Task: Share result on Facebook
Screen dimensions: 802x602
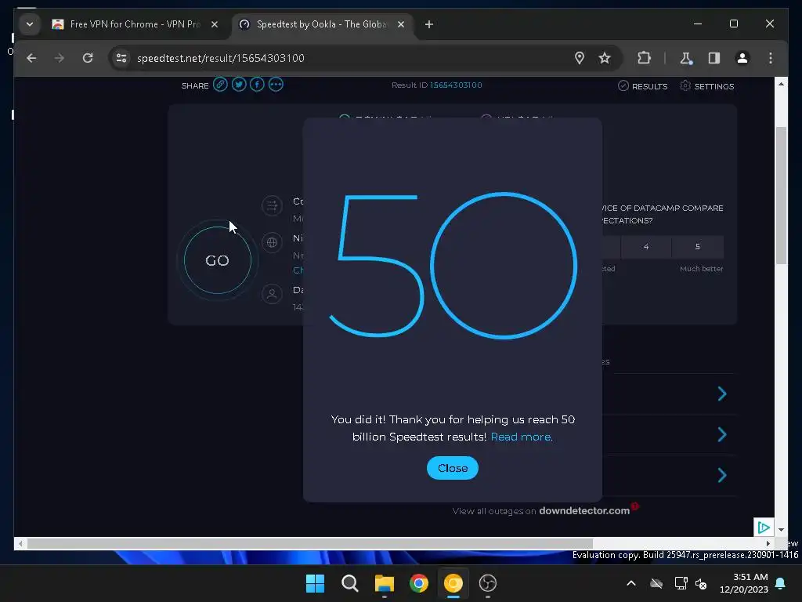Action: (x=257, y=85)
